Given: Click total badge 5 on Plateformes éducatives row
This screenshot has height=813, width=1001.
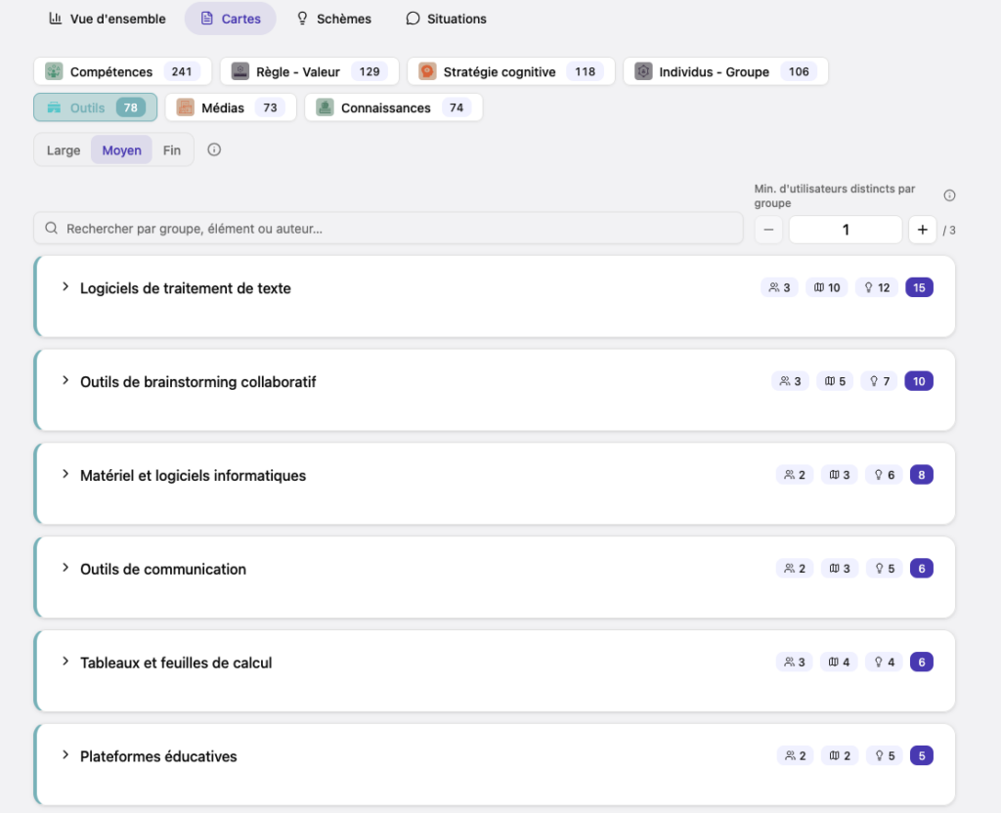Looking at the screenshot, I should tap(922, 755).
